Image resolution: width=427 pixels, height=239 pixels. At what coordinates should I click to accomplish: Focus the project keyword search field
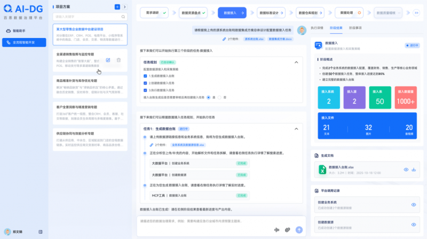click(x=90, y=17)
